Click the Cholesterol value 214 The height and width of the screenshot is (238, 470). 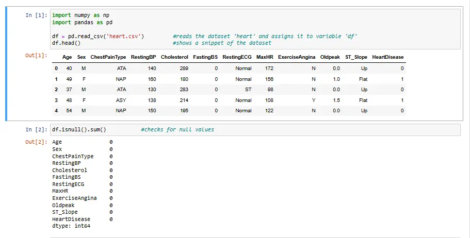click(x=184, y=100)
